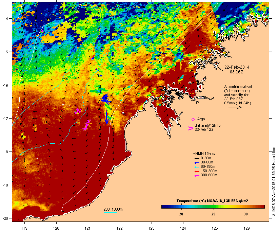Click the dense blue mooring vector cluster
278x231 pixels.
106,99
